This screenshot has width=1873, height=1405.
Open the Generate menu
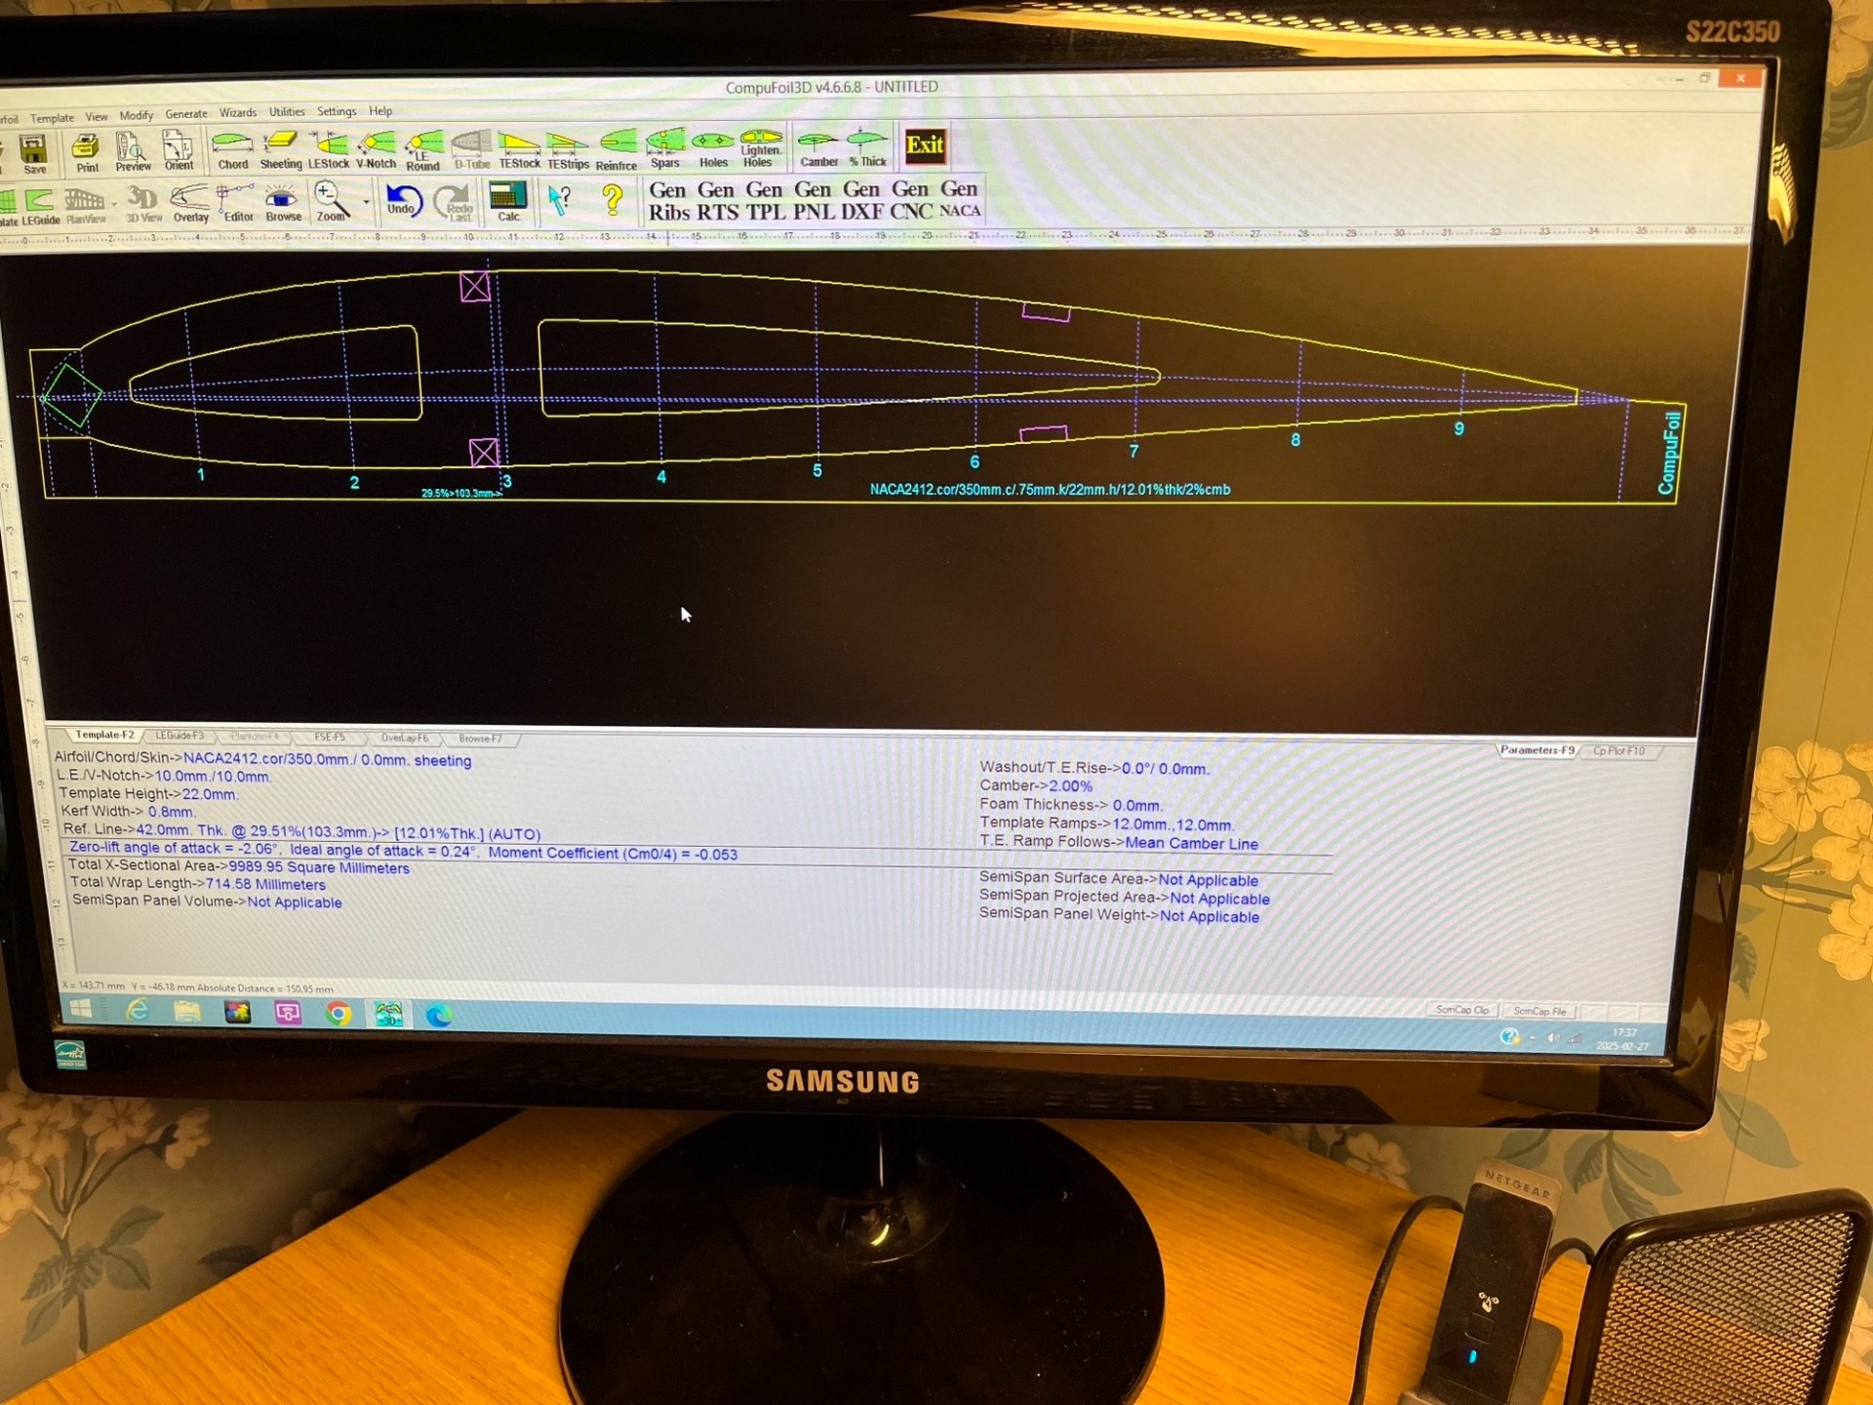[186, 114]
